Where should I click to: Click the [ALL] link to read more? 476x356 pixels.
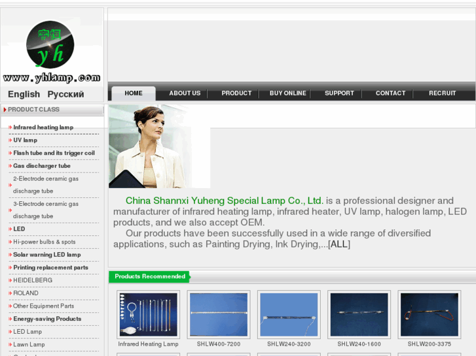coord(339,244)
